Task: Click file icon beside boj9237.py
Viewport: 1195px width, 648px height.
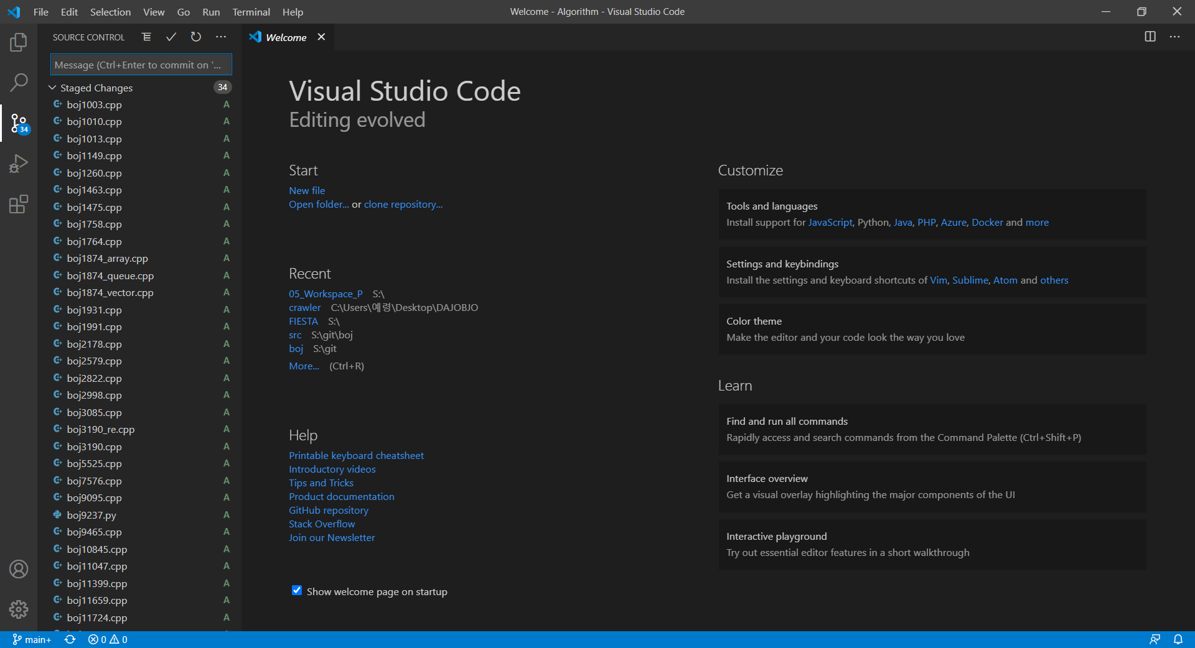Action: point(57,515)
